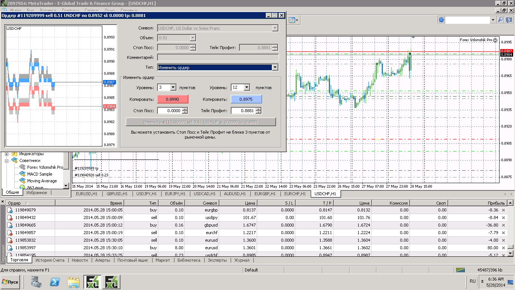The width and height of the screenshot is (515, 290).
Task: Click the magnifier search icon
Action: [501, 20]
